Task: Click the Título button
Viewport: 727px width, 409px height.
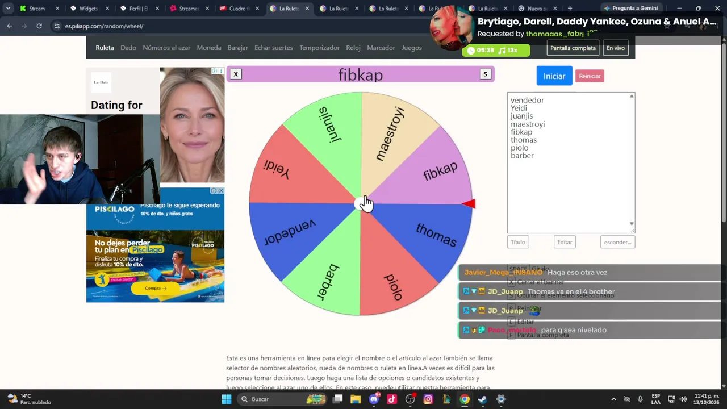Action: point(518,242)
